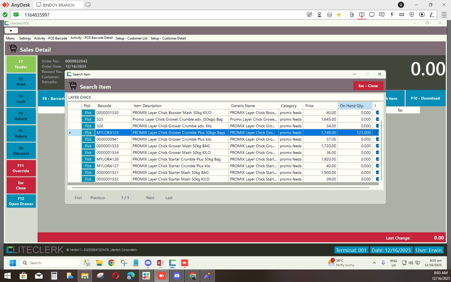Click the AnyDesk permissions shield icon
451x282 pixels.
pos(412,15)
